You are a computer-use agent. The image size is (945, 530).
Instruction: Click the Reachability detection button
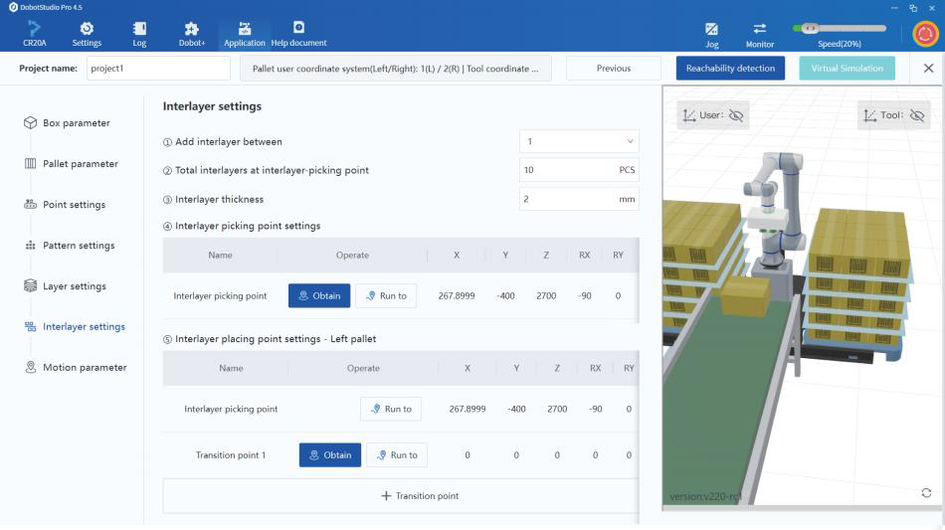(x=729, y=69)
